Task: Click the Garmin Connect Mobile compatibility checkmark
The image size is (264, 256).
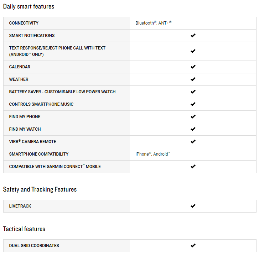Action: [193, 167]
